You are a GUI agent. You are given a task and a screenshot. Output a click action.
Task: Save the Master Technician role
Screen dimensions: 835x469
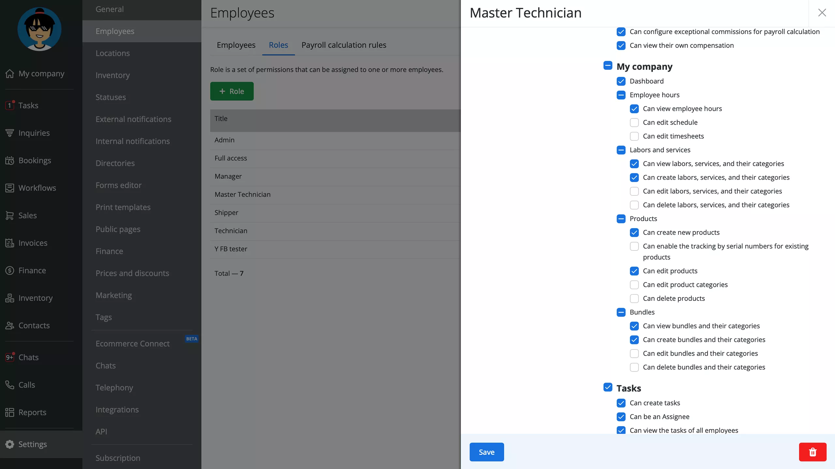pos(486,452)
